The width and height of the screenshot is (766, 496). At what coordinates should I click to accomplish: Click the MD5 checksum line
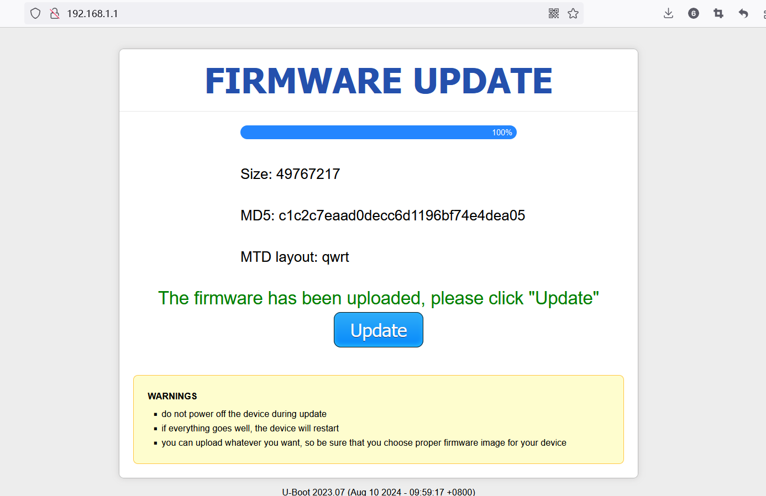[382, 215]
